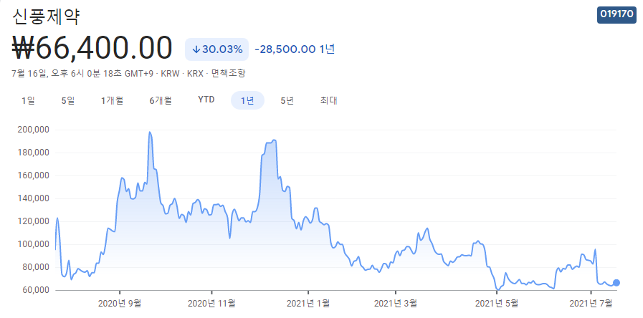Click the 120,000 y-axis label
643x318 pixels.
34,221
